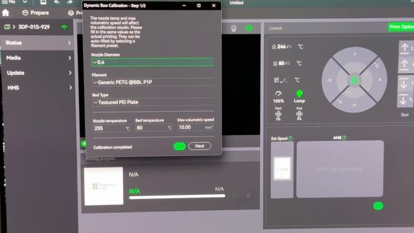Expand the Media chevron arrow
Viewport: 414px width, 233px height.
(x=70, y=58)
